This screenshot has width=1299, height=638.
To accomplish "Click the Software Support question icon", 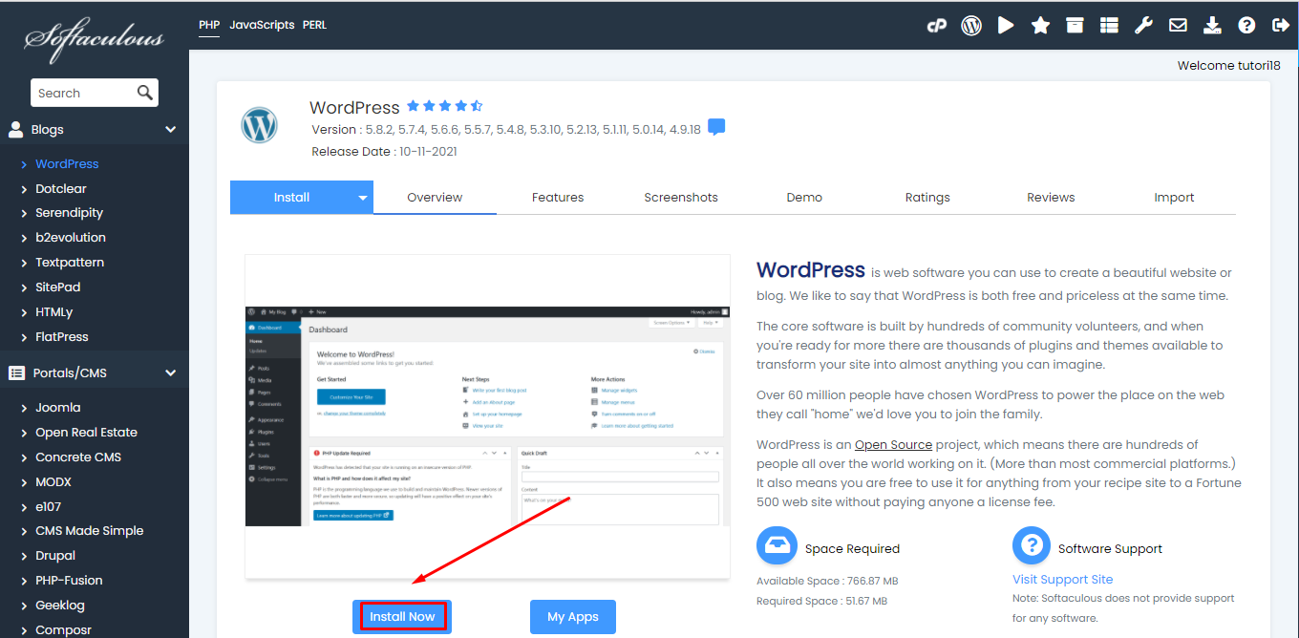I will tap(1032, 546).
